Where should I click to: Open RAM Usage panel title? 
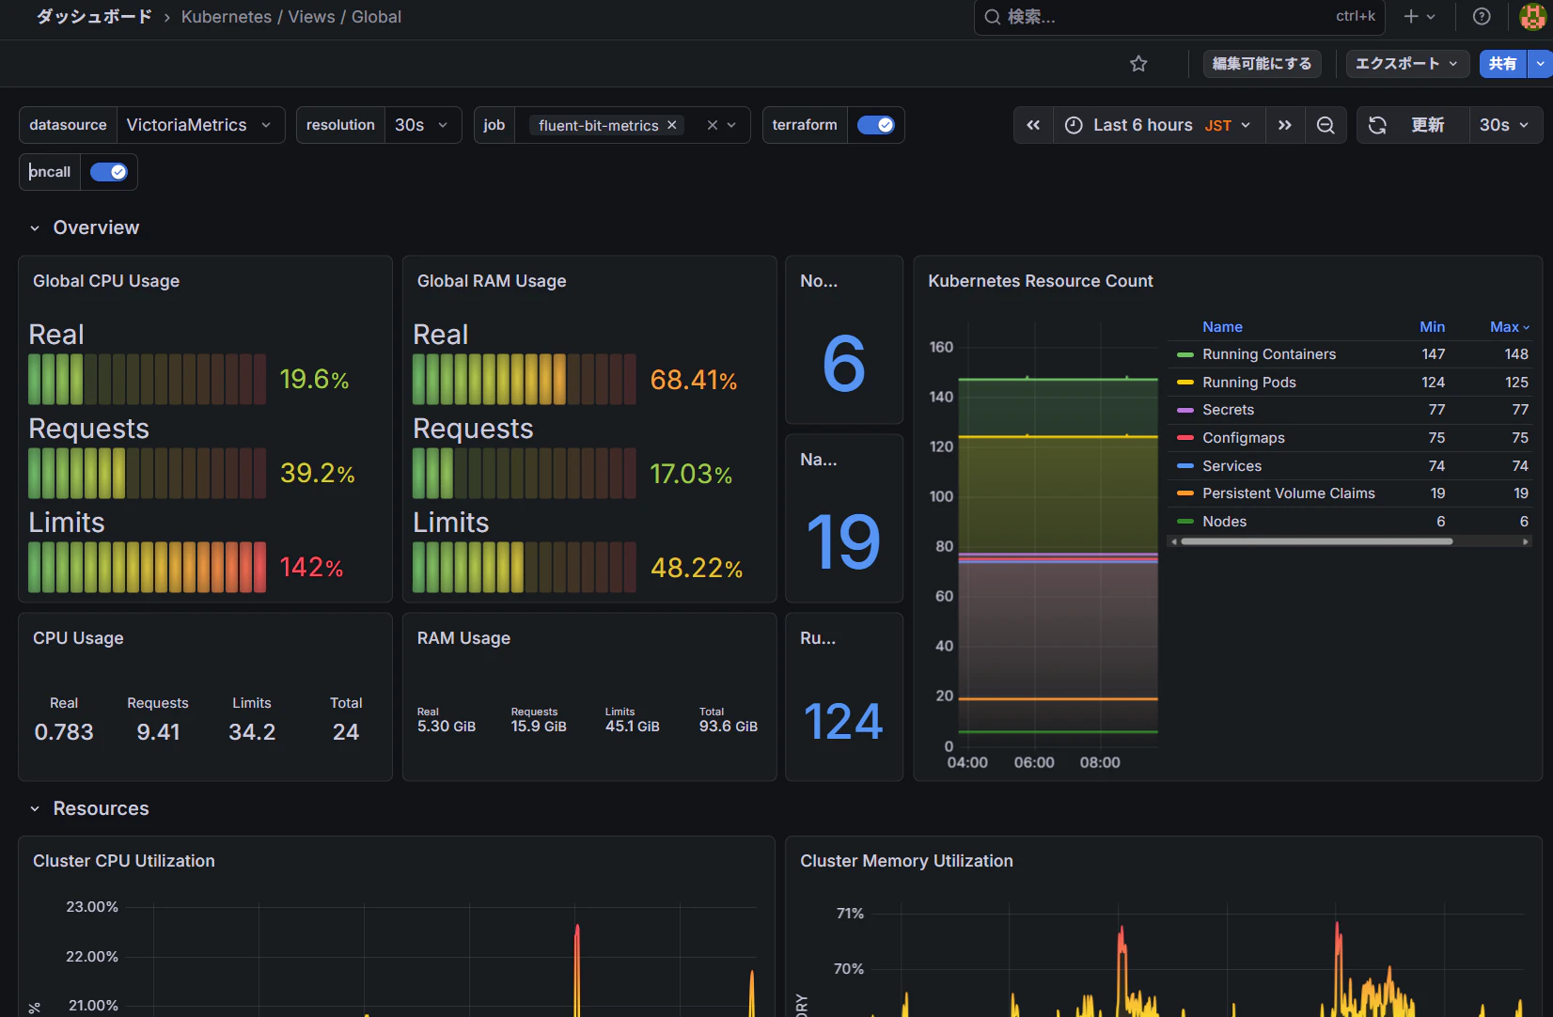pos(463,638)
